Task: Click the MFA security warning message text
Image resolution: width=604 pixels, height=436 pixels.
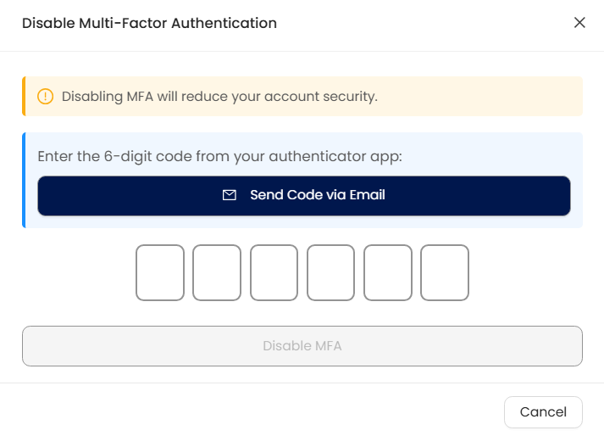Action: (219, 97)
